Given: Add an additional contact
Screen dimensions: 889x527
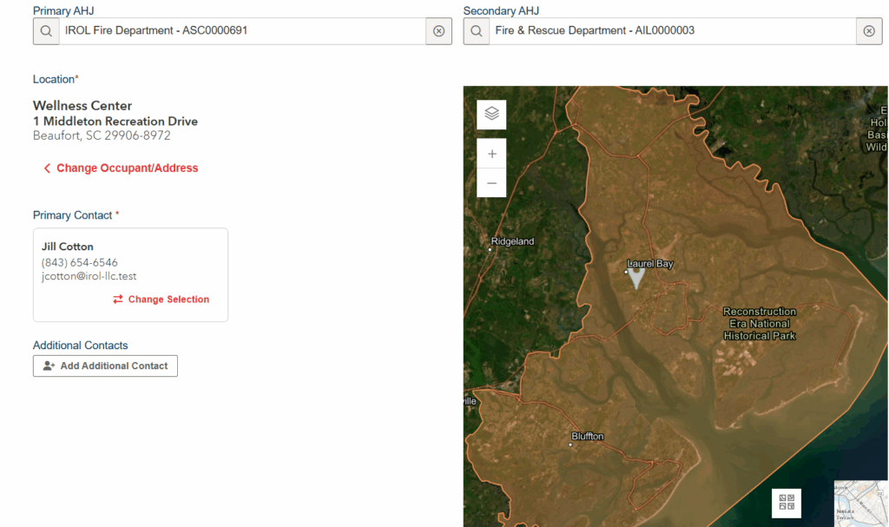Looking at the screenshot, I should pos(105,366).
